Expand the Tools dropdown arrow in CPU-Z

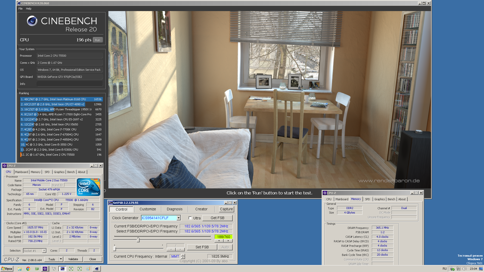[61, 259]
